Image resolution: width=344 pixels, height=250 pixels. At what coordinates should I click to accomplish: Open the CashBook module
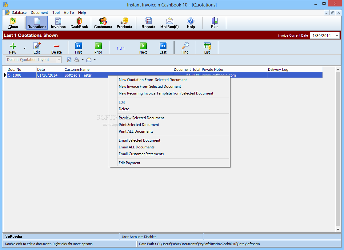(79, 23)
